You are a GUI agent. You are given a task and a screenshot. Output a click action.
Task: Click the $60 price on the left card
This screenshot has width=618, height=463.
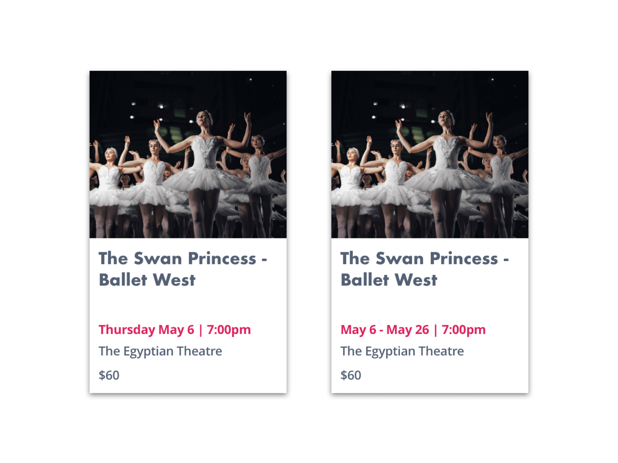(x=109, y=375)
